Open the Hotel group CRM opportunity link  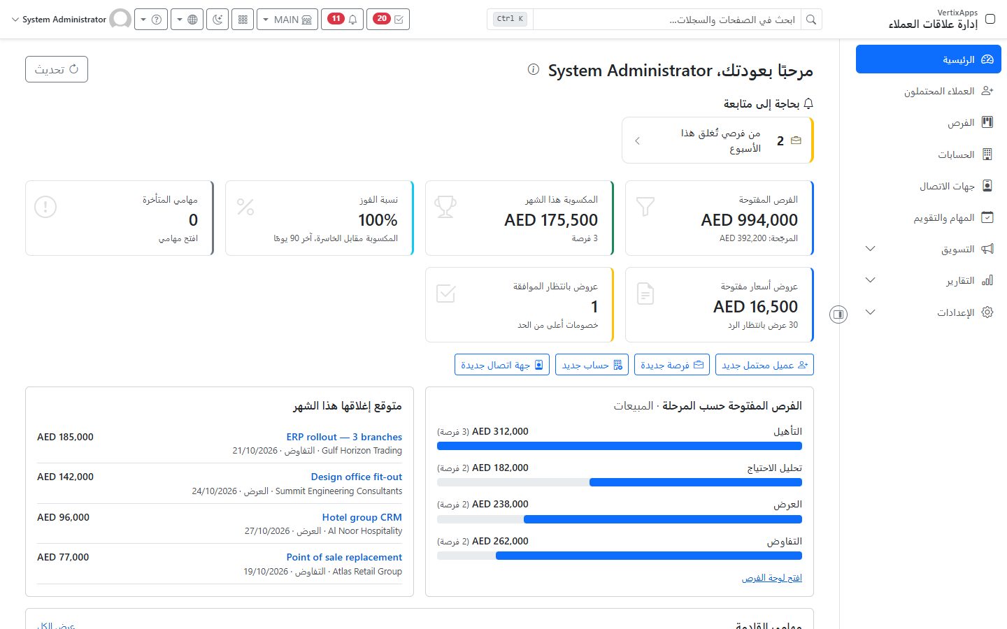(362, 517)
